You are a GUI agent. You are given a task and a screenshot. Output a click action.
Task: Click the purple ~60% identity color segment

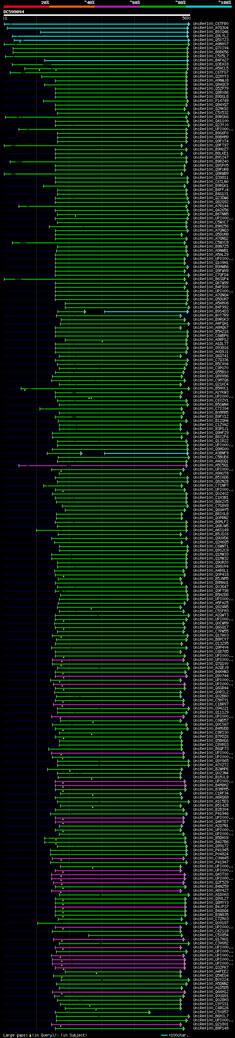pyautogui.click(x=118, y=7)
